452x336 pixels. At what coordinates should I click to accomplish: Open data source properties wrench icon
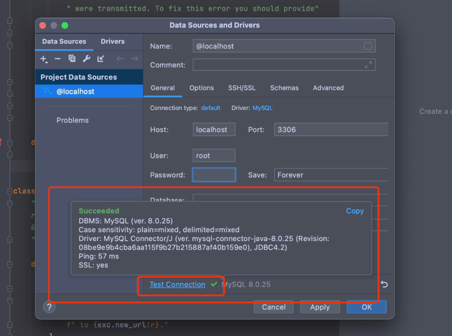coord(87,59)
